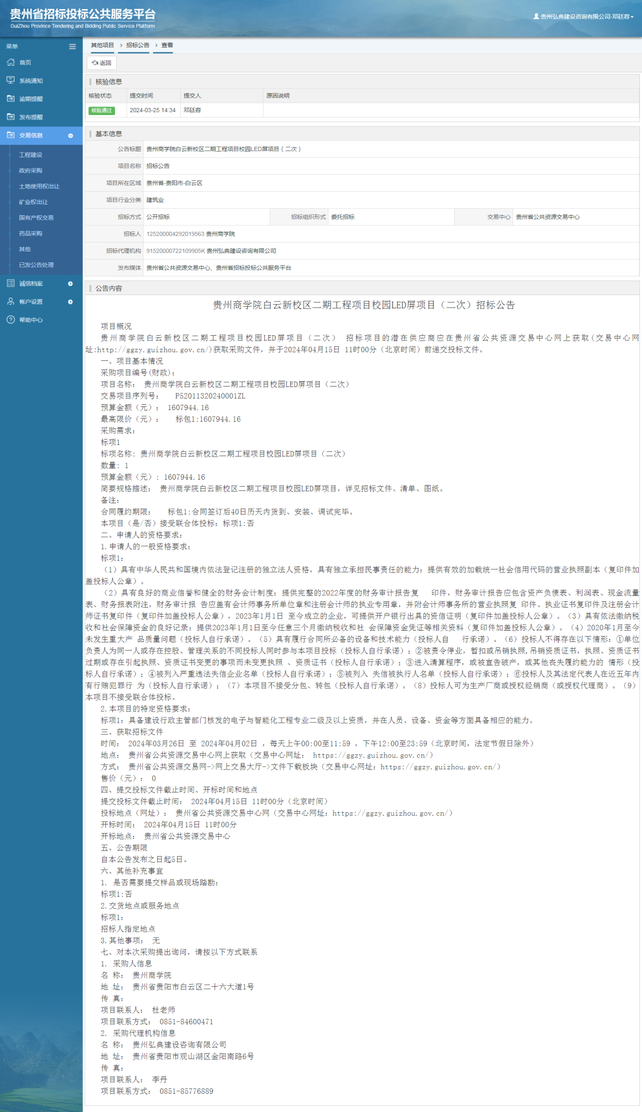
Task: Open 帮助中心 in the sidebar
Action: click(31, 320)
